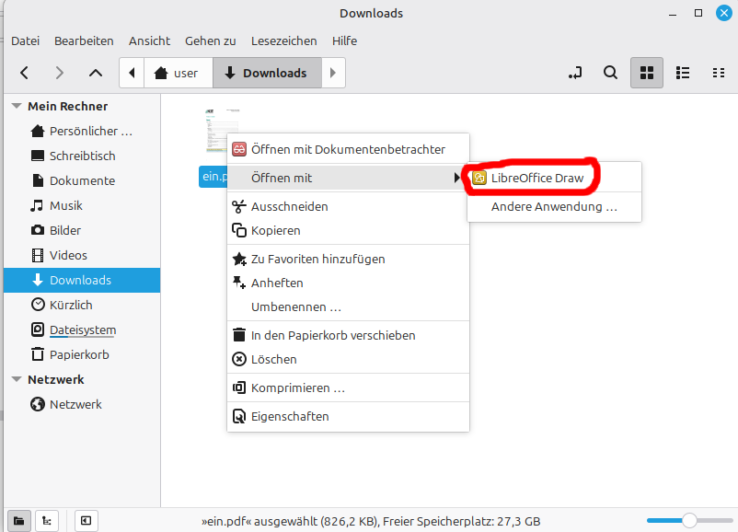Toggle the location entry icon

click(x=574, y=73)
